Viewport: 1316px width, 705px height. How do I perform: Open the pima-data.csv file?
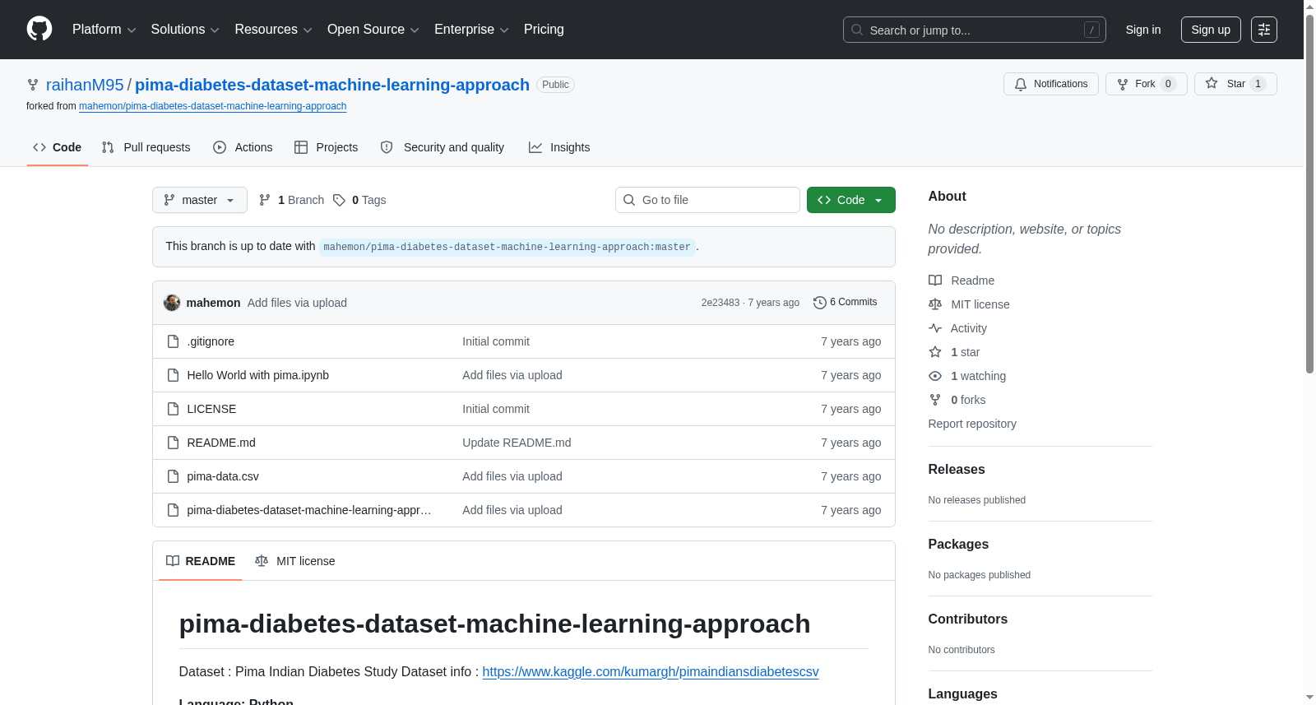(223, 476)
